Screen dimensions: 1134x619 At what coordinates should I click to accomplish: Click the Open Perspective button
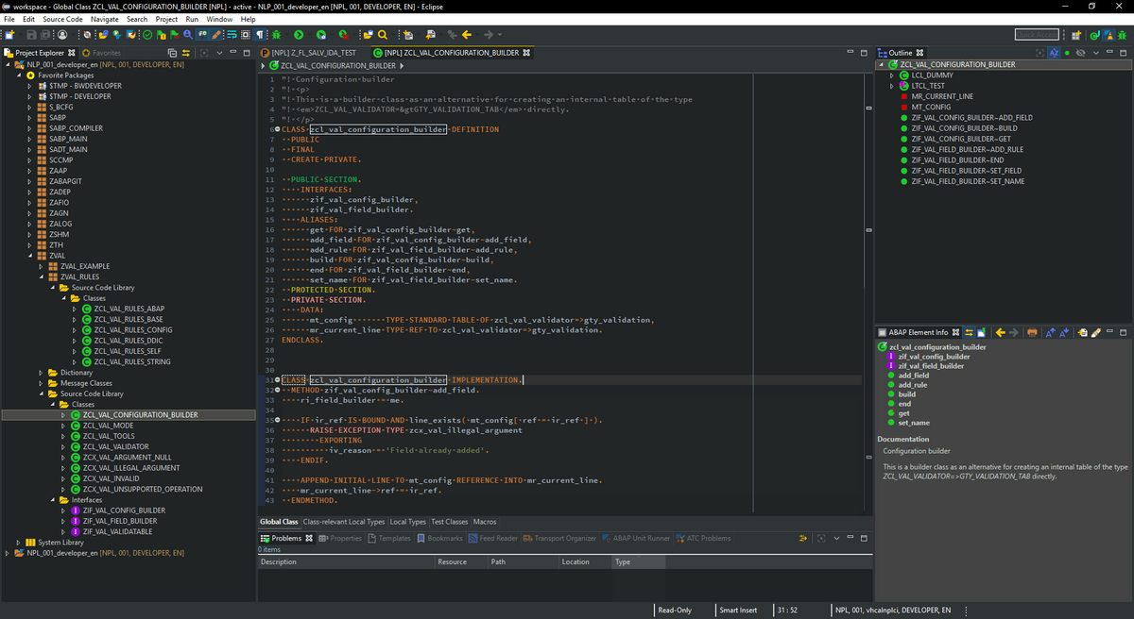click(x=1078, y=35)
